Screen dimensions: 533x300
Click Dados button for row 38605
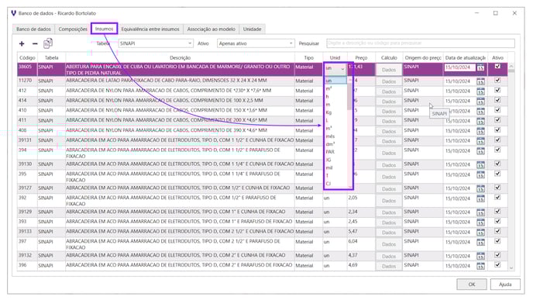pos(389,70)
